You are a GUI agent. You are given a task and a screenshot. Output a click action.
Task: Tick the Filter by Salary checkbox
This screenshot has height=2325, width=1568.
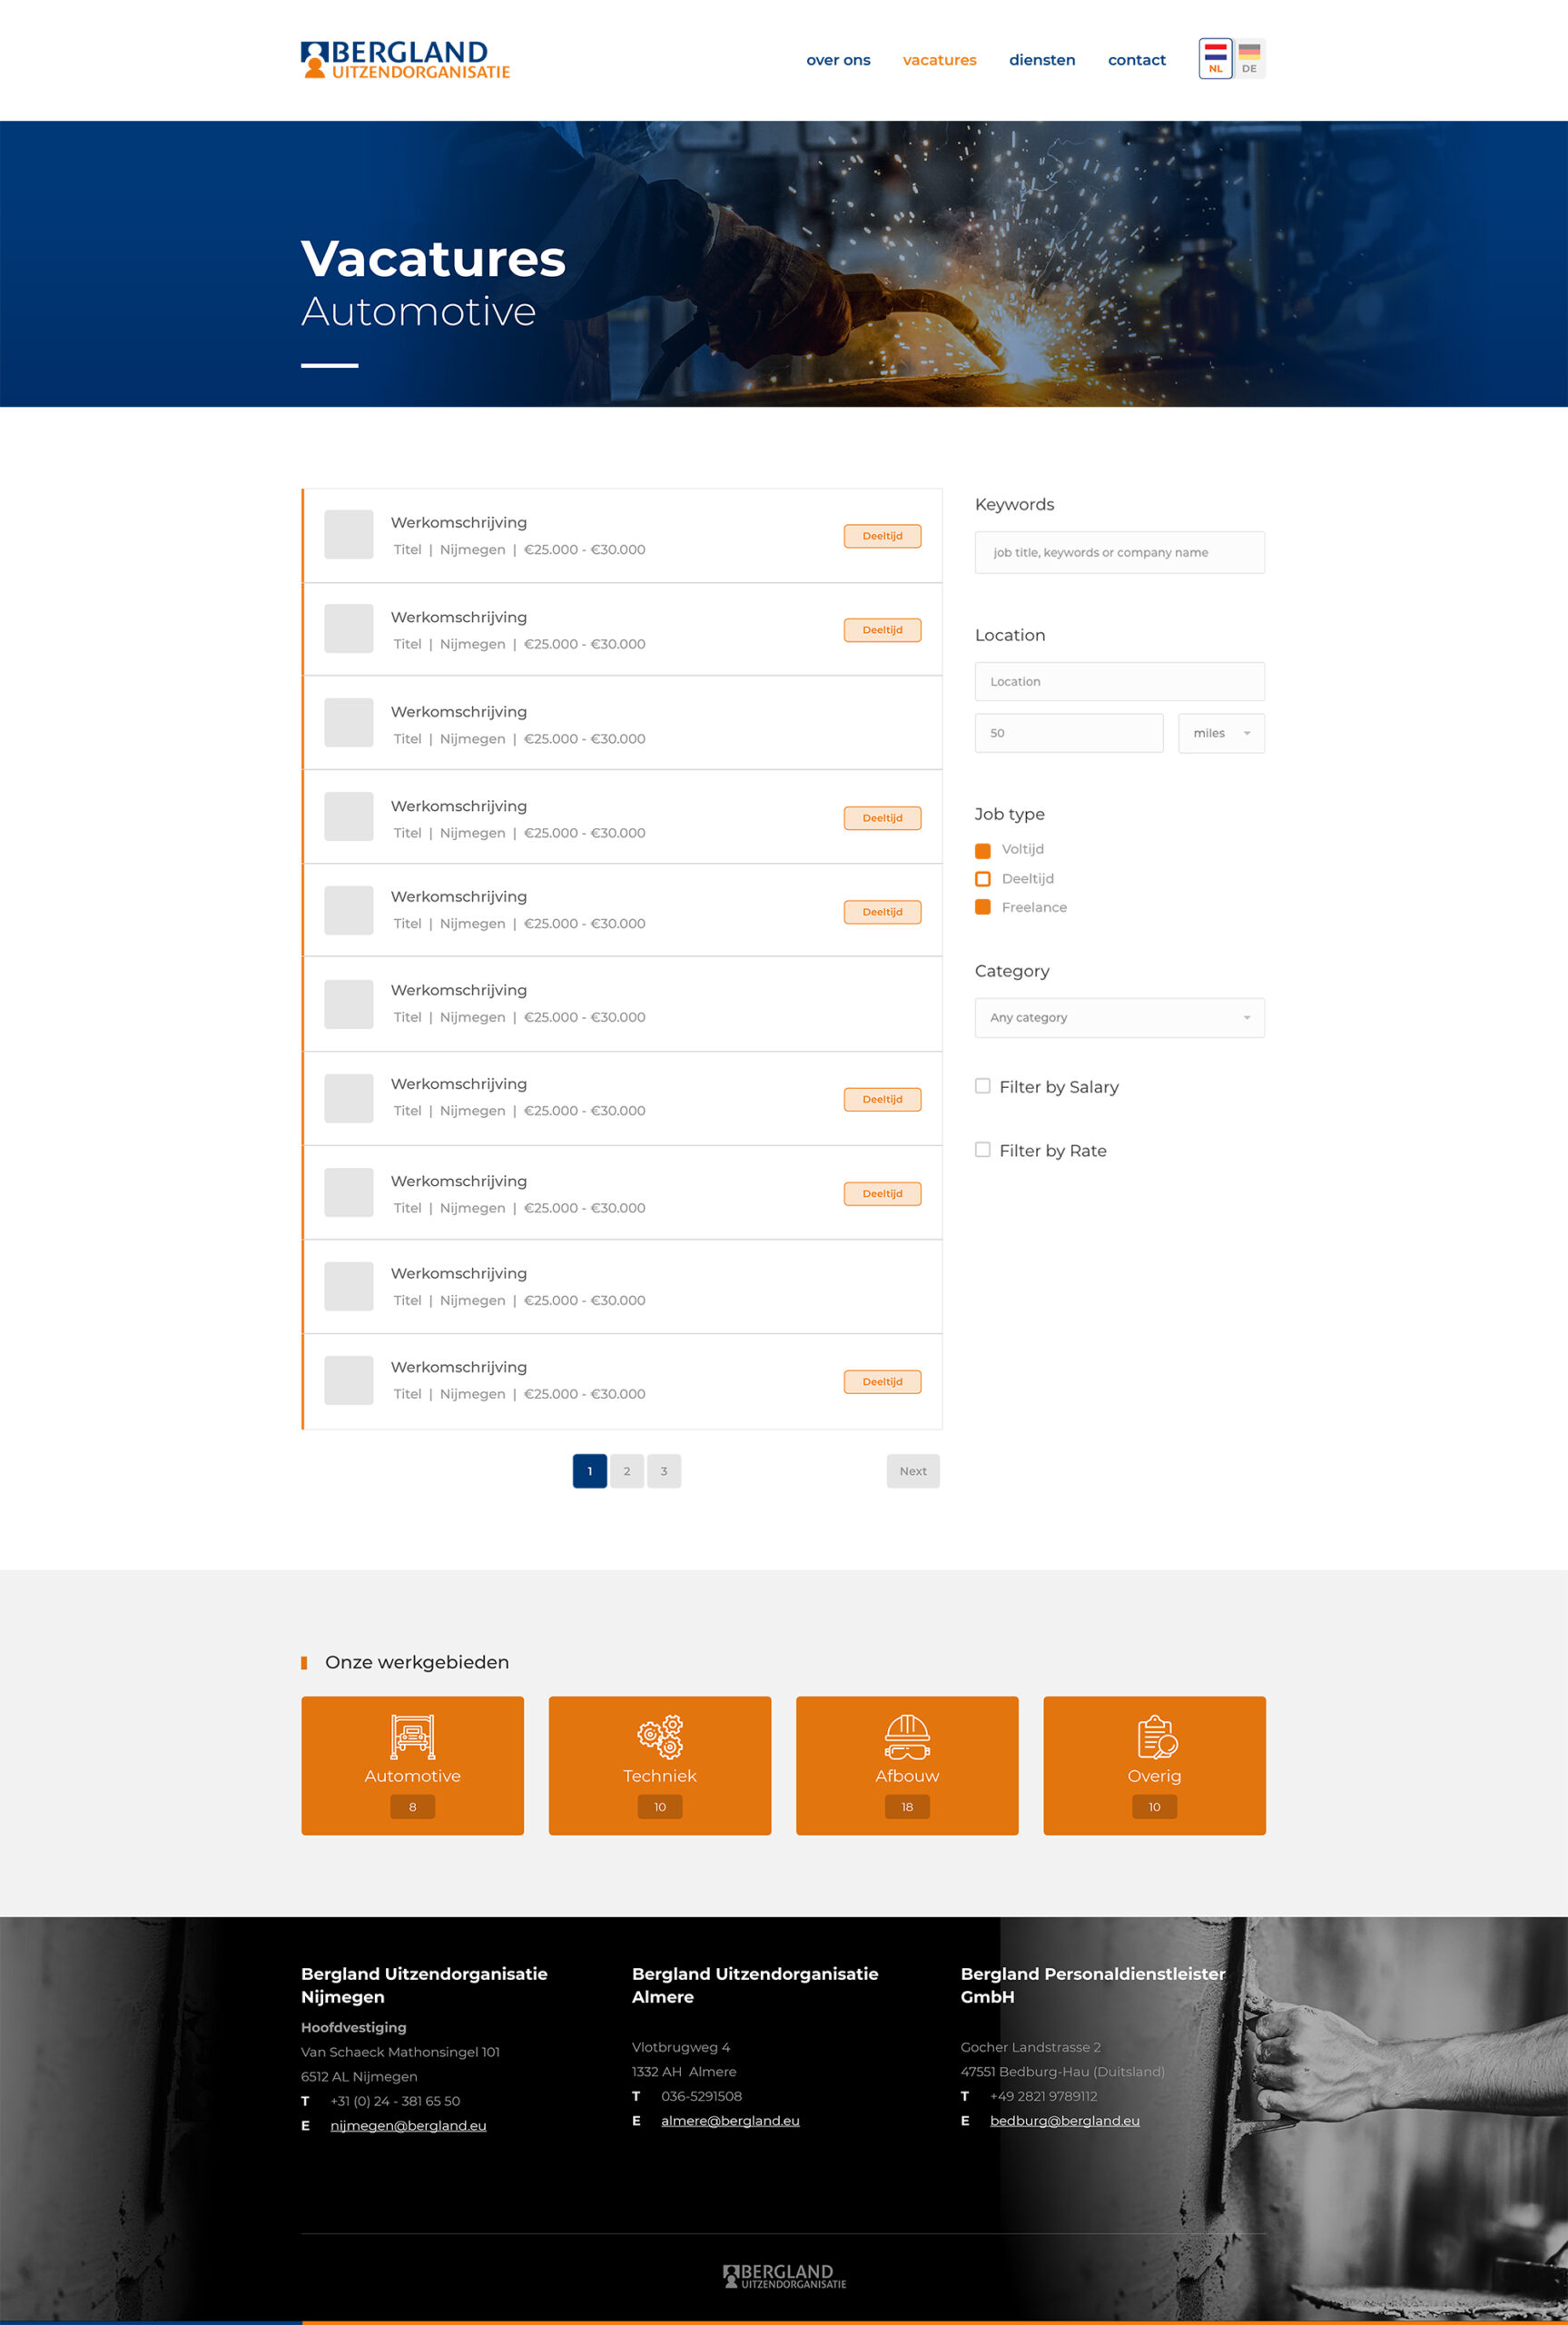pyautogui.click(x=983, y=1086)
